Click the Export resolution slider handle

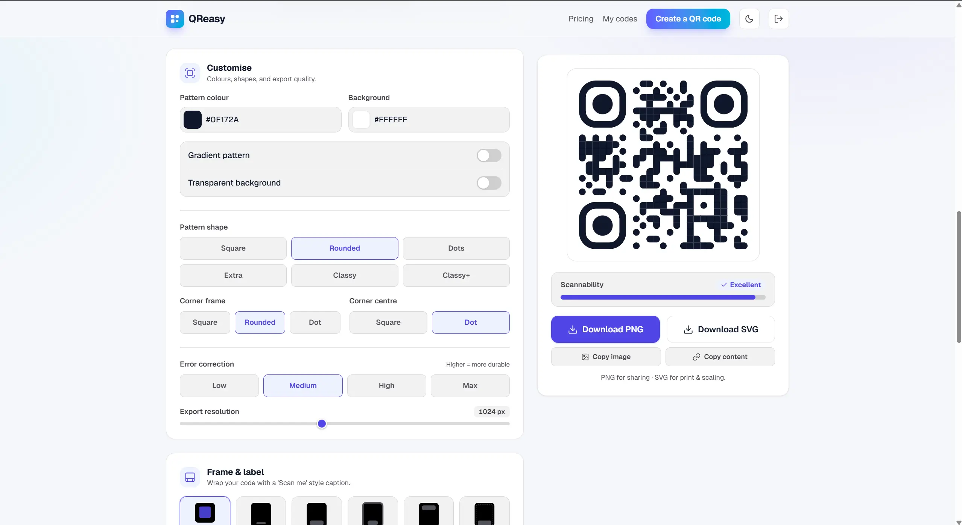pyautogui.click(x=322, y=424)
